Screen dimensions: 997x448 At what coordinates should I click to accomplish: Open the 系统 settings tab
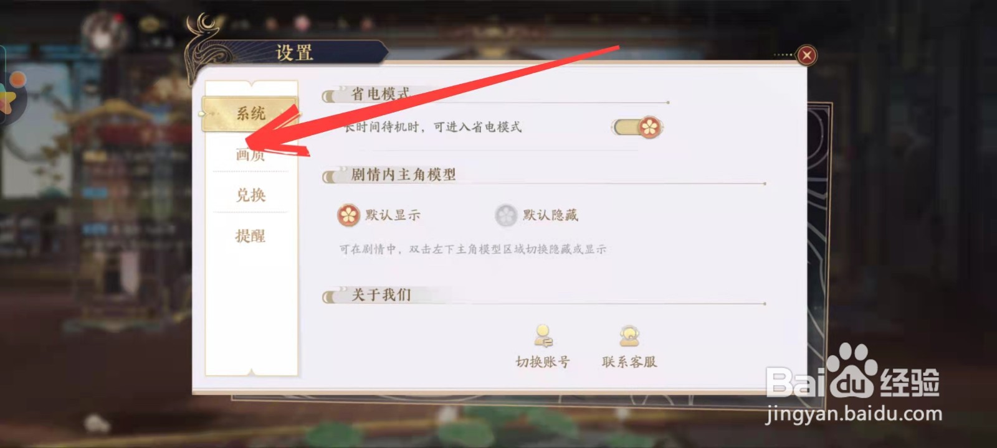click(x=250, y=113)
